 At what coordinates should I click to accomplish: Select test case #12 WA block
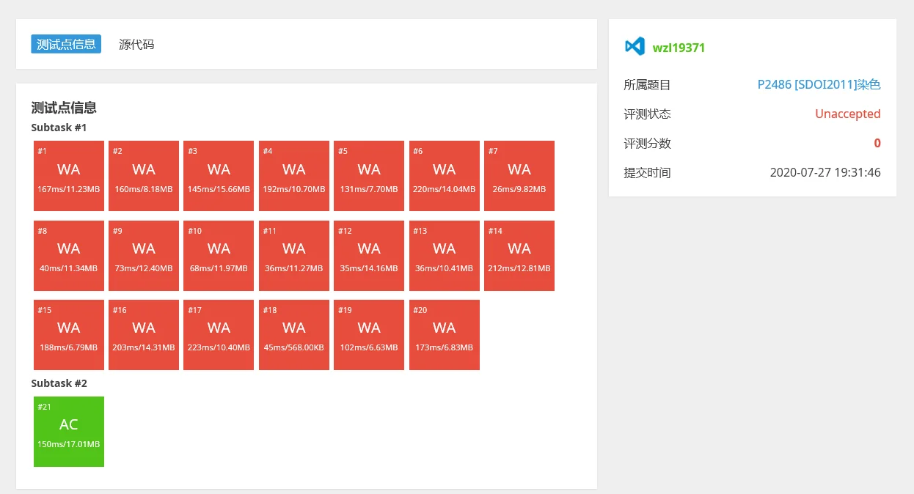point(369,256)
